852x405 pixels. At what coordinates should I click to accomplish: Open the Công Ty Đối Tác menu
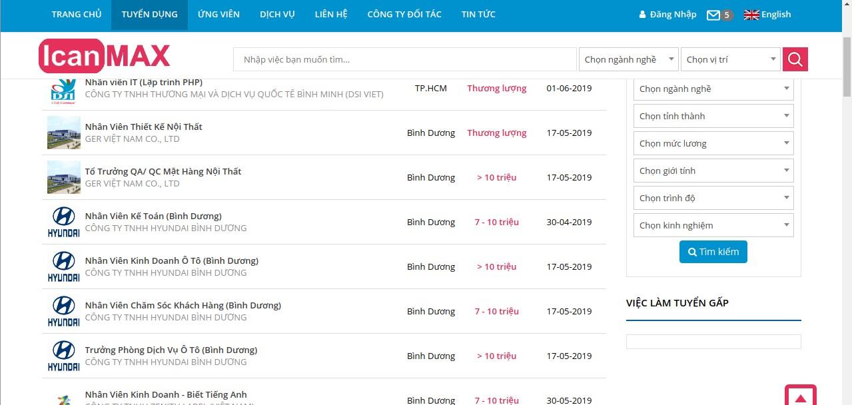tap(404, 15)
